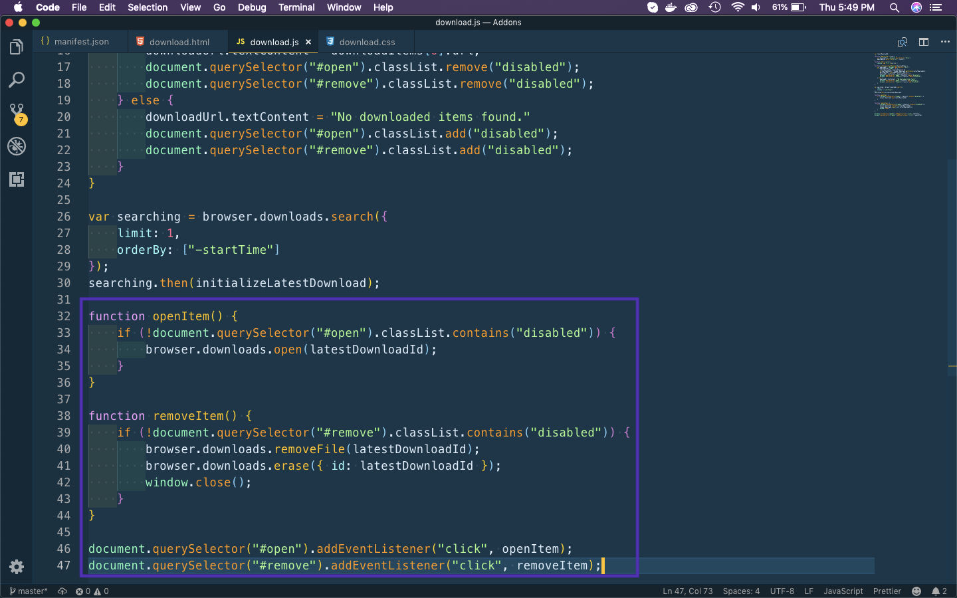This screenshot has width=957, height=598.
Task: Open the Edit menu
Action: 107,7
